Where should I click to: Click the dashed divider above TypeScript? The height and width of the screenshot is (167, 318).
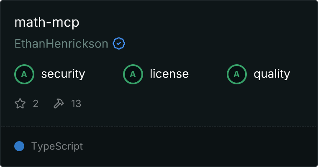tap(159, 126)
